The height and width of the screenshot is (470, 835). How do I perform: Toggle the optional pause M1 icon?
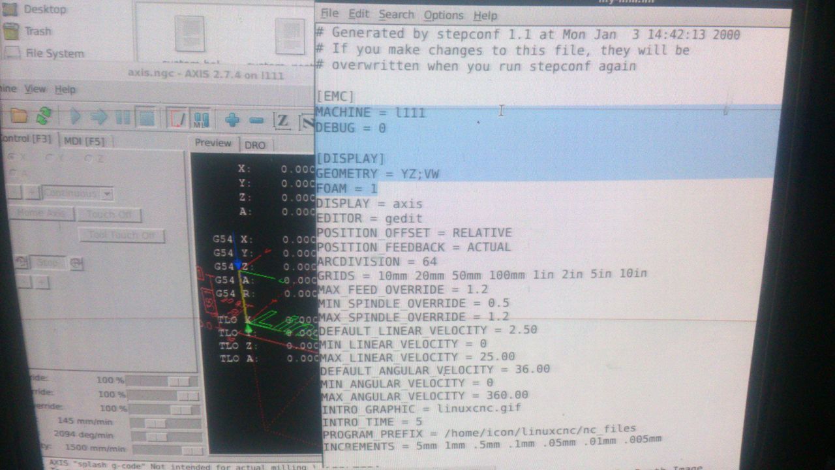click(201, 119)
